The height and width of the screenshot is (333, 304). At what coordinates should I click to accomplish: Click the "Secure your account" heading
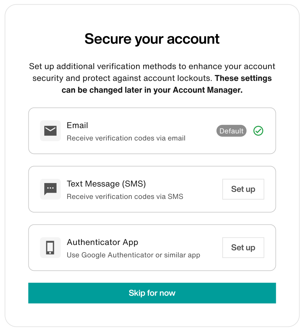point(152,39)
